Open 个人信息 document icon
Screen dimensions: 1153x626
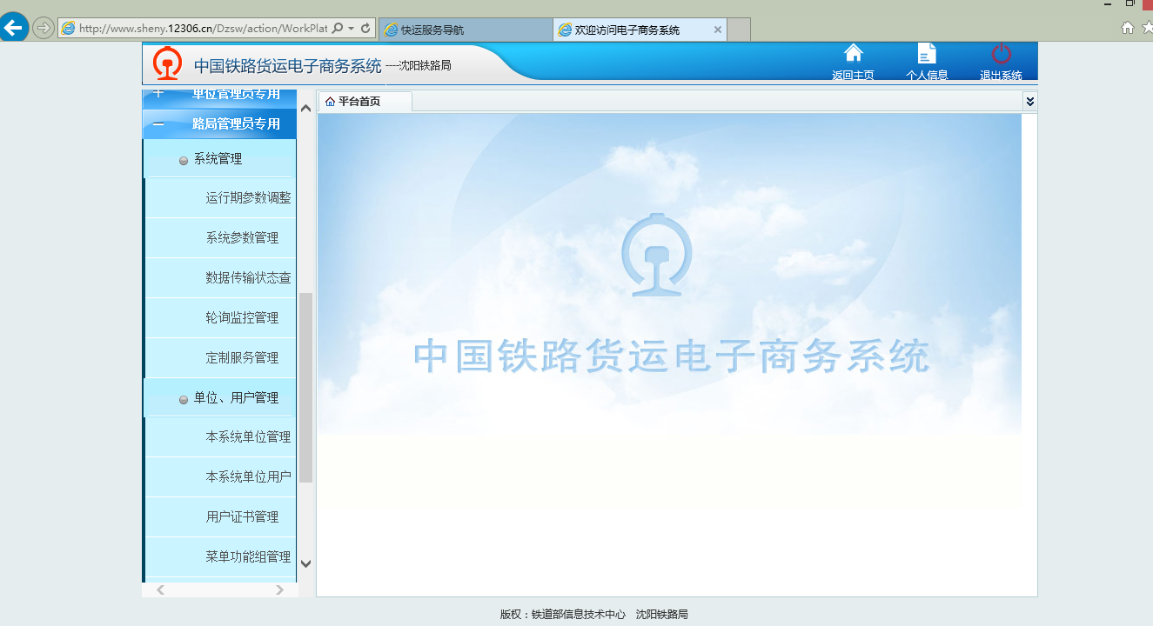pyautogui.click(x=927, y=54)
